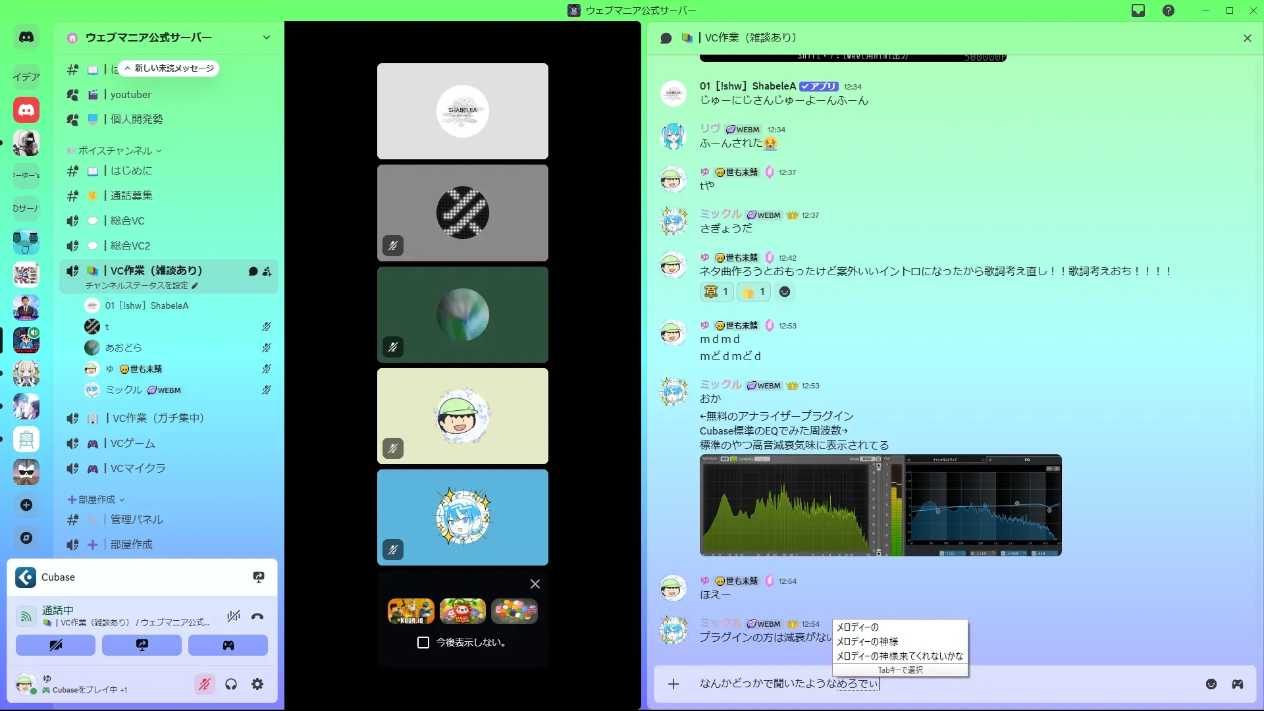Open the inbox icon in the title bar

pyautogui.click(x=1138, y=11)
